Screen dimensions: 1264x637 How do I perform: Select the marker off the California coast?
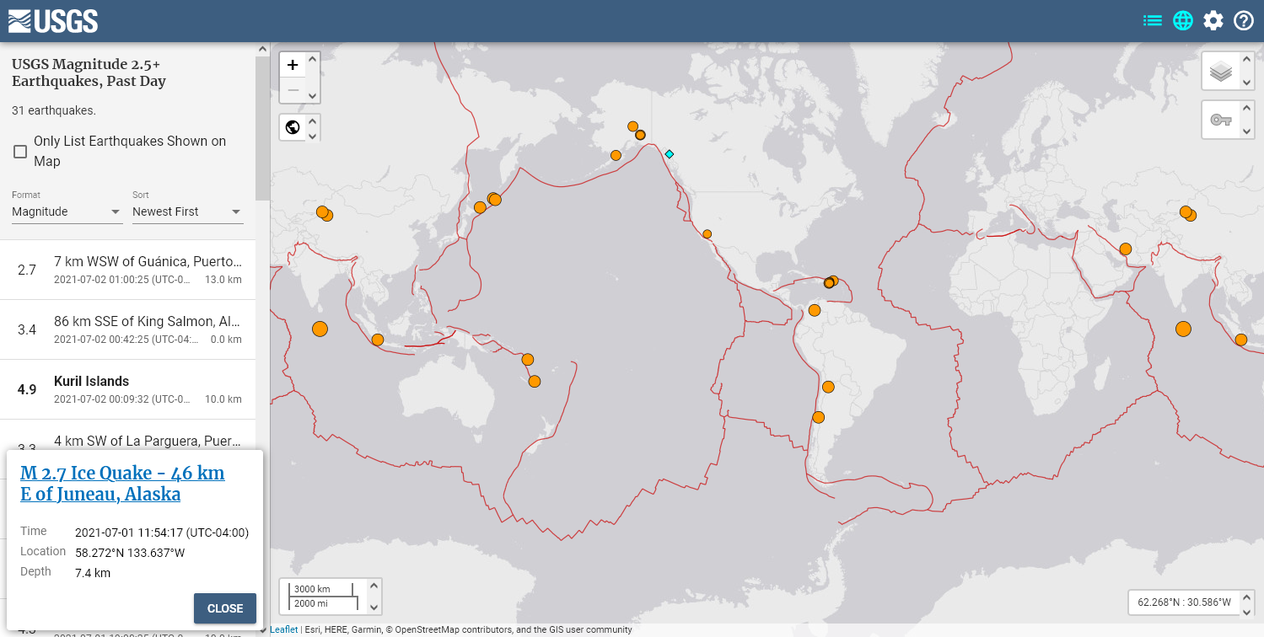pyautogui.click(x=707, y=234)
